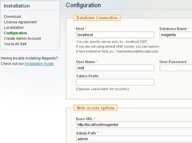The height and width of the screenshot is (143, 192).
Task: Click the Database Name field
Action: coord(176,35)
